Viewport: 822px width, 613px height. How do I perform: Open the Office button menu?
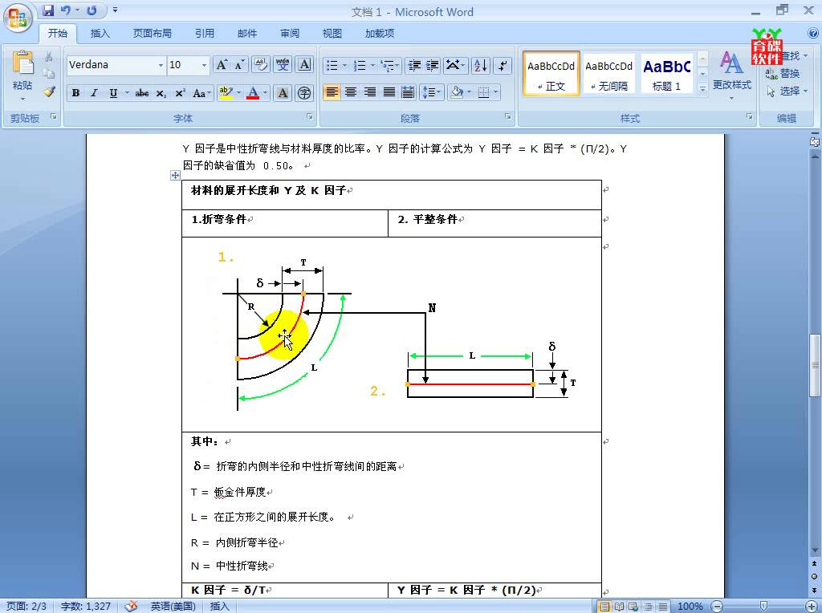(x=18, y=18)
